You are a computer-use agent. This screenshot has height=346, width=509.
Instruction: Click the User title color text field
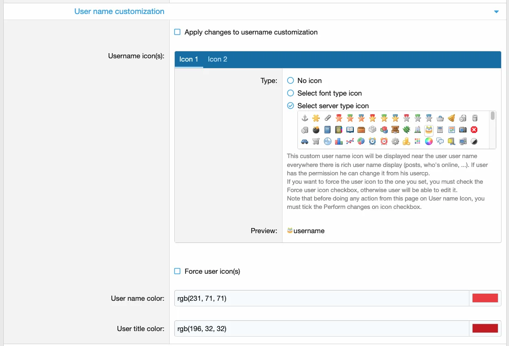coord(322,329)
